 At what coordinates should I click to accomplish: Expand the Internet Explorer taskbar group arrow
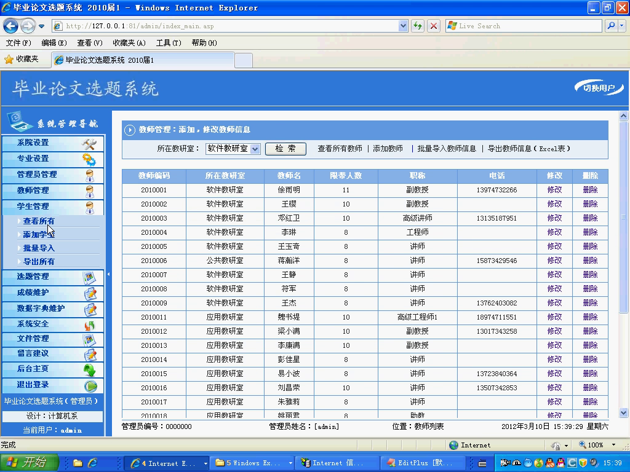(x=205, y=463)
